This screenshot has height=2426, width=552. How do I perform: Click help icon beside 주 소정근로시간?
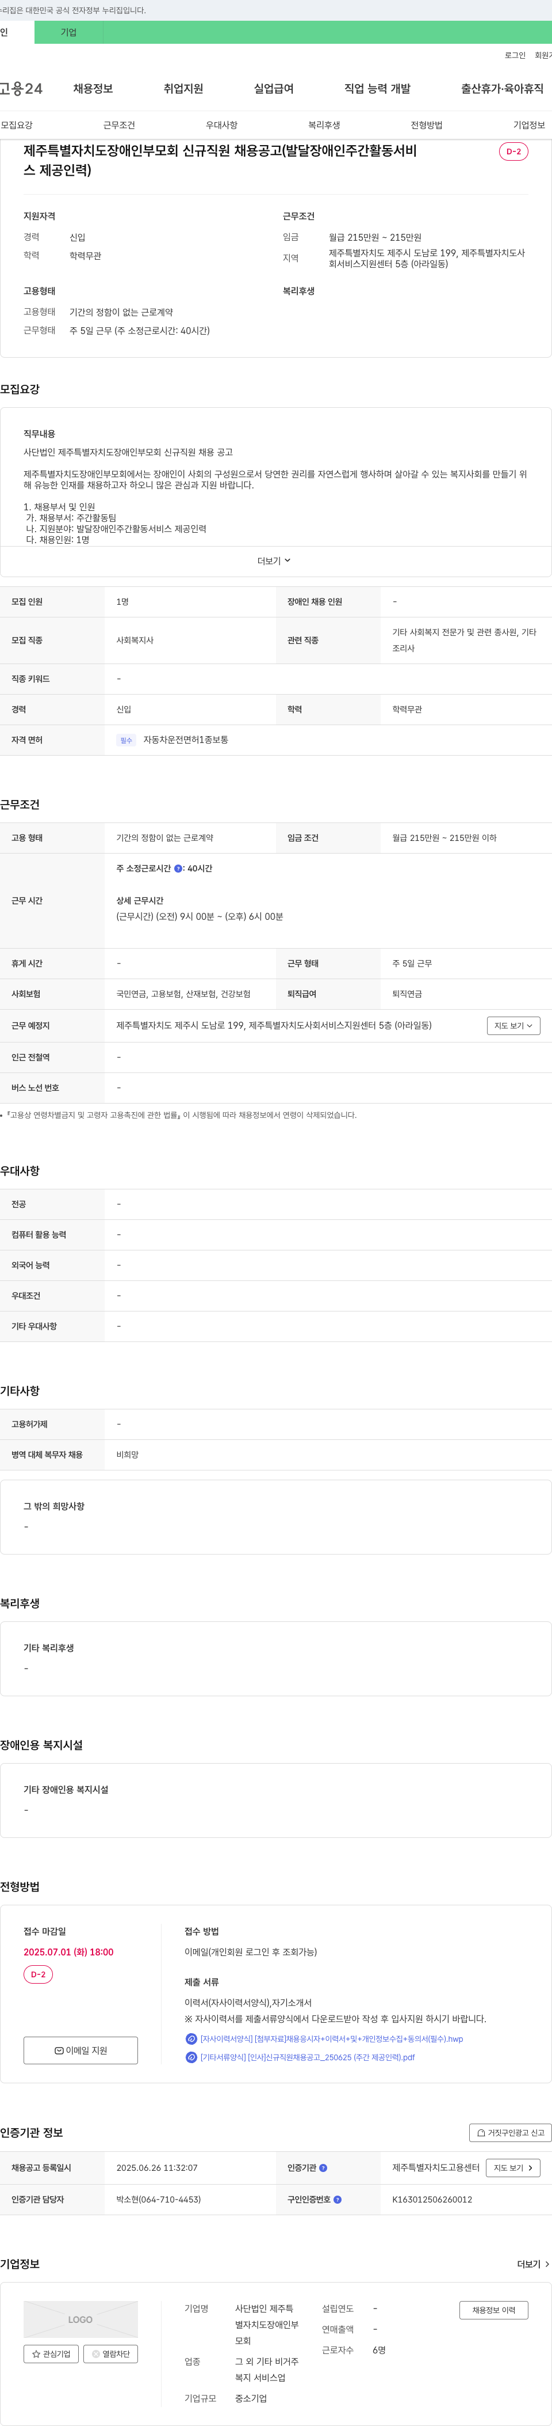pos(179,869)
